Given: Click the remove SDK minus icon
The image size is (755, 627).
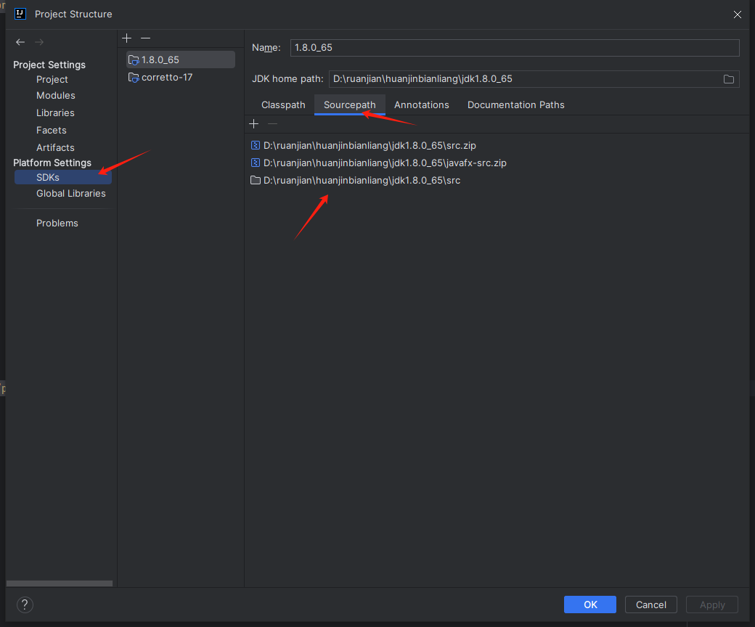Looking at the screenshot, I should [x=145, y=38].
